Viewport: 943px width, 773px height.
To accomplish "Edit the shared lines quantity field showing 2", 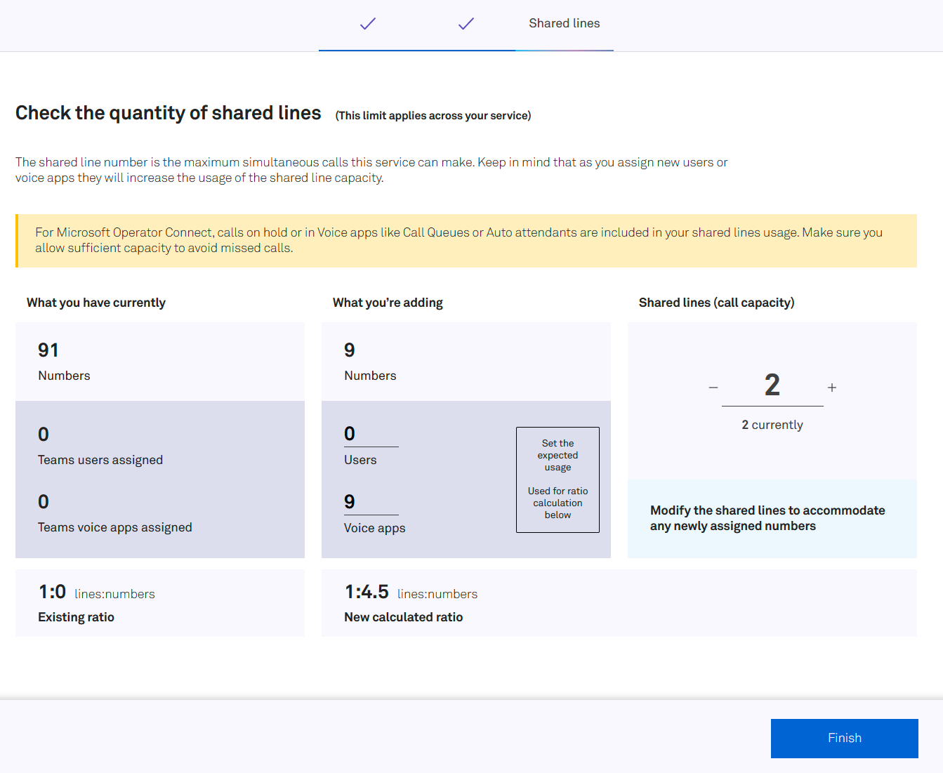I will [772, 385].
